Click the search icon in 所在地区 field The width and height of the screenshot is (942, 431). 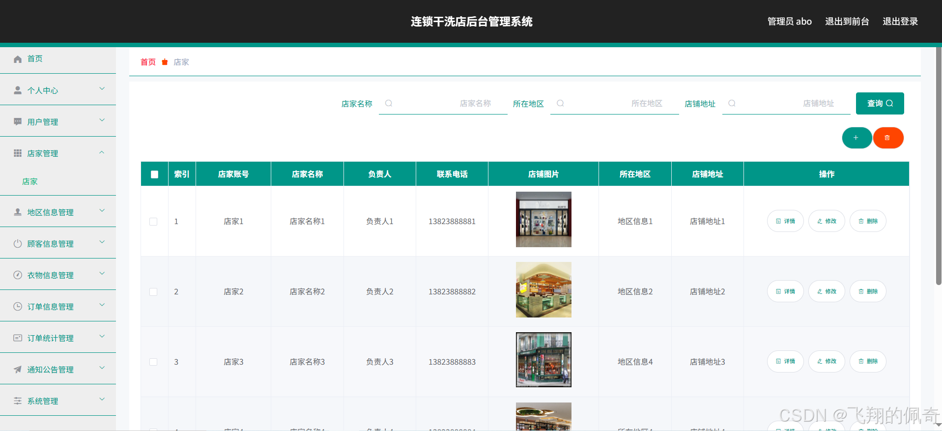tap(560, 103)
